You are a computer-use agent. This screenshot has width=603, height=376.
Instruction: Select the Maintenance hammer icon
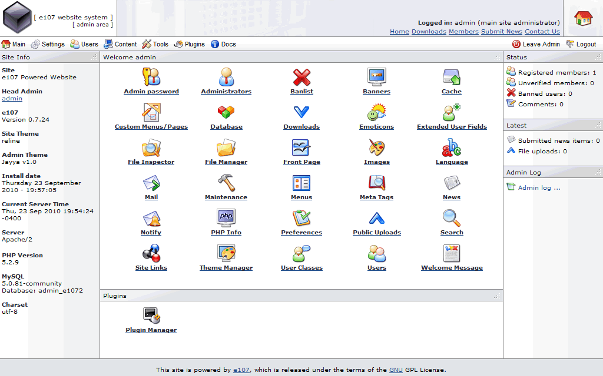pyautogui.click(x=226, y=183)
